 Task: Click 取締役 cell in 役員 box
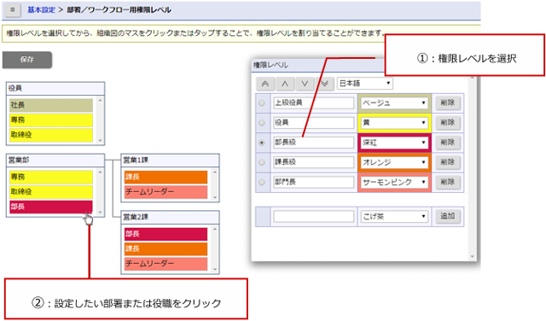pyautogui.click(x=51, y=135)
